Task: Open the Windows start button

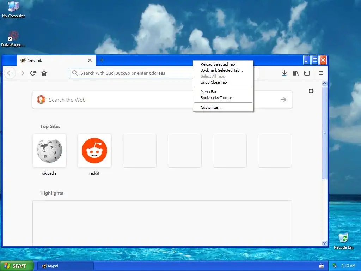Action: [x=17, y=266]
